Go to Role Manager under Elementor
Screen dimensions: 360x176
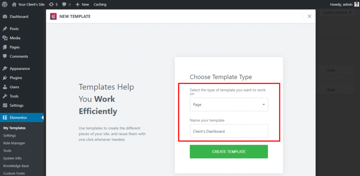14,143
